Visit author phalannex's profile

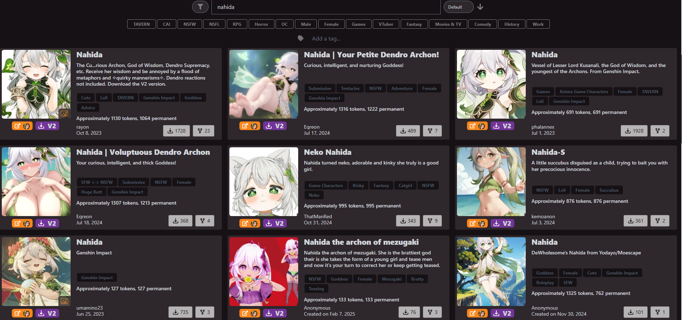point(543,127)
